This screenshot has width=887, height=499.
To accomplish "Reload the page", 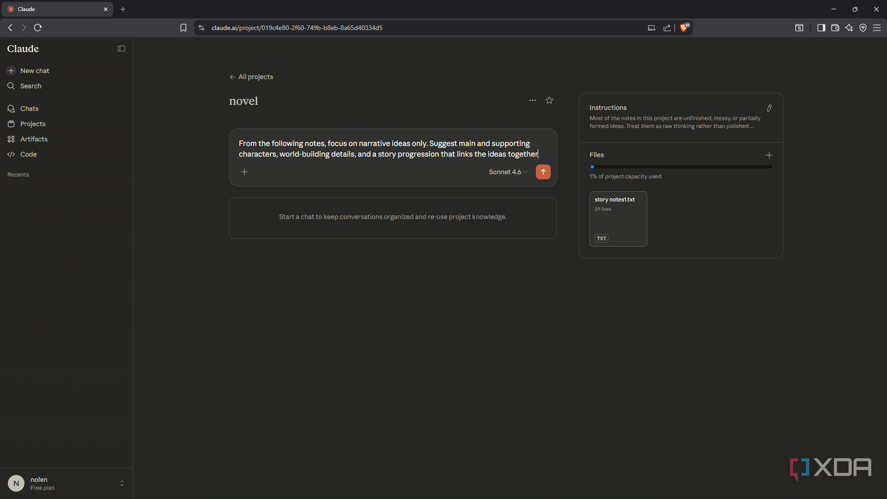I will [x=38, y=28].
